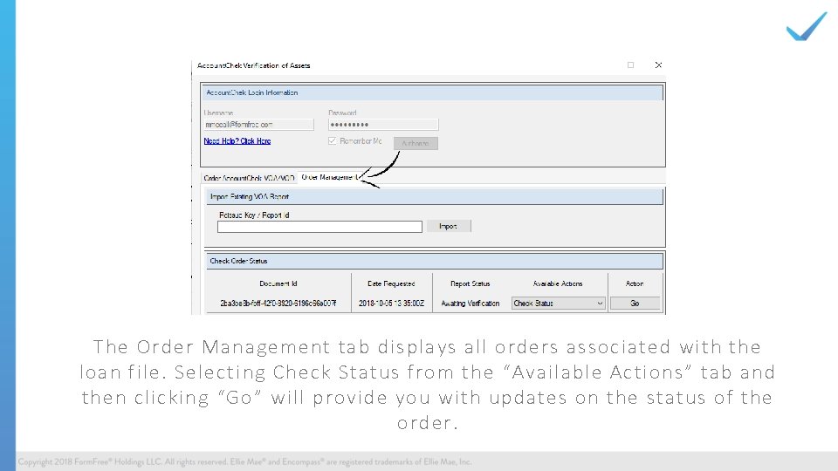Close the AccountChek Verification of Assets window
The image size is (838, 471).
(x=658, y=65)
